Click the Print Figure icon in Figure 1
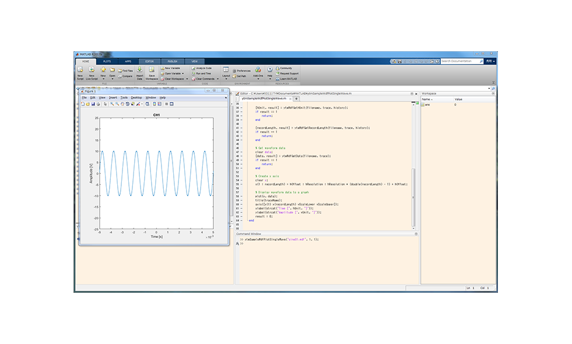The image size is (572, 344). [98, 104]
